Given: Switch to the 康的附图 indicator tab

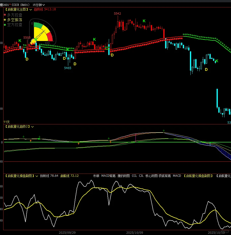Looking at the screenshot, I should point(123,176).
